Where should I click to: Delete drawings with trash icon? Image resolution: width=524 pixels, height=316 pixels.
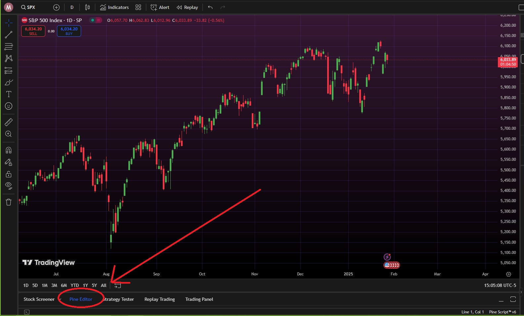click(9, 202)
